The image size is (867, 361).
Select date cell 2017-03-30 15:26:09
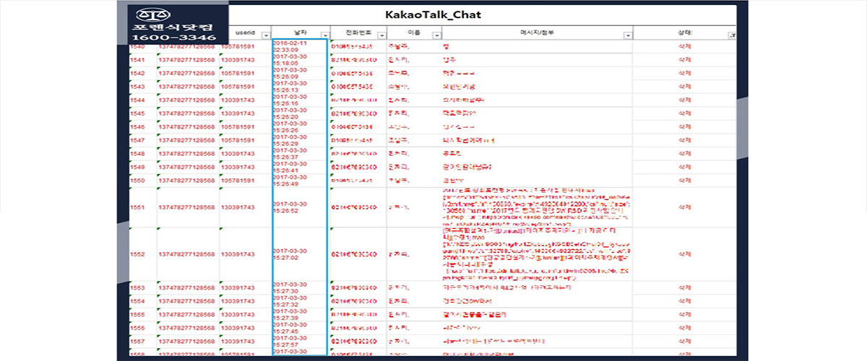300,73
